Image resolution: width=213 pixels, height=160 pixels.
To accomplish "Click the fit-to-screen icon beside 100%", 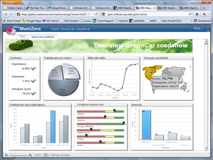I will tap(46, 155).
